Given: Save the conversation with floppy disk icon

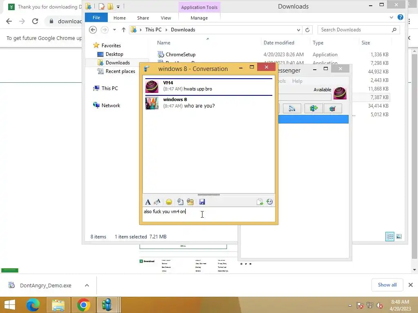Looking at the screenshot, I should (202, 202).
